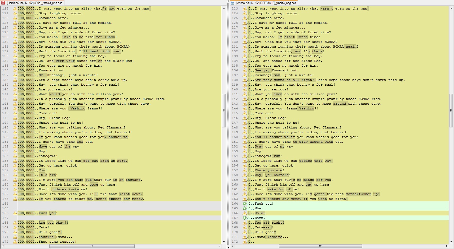This screenshot has width=454, height=249.
Task: Click the warning icon beside 'You'll answer me if' line
Action: click(x=245, y=137)
